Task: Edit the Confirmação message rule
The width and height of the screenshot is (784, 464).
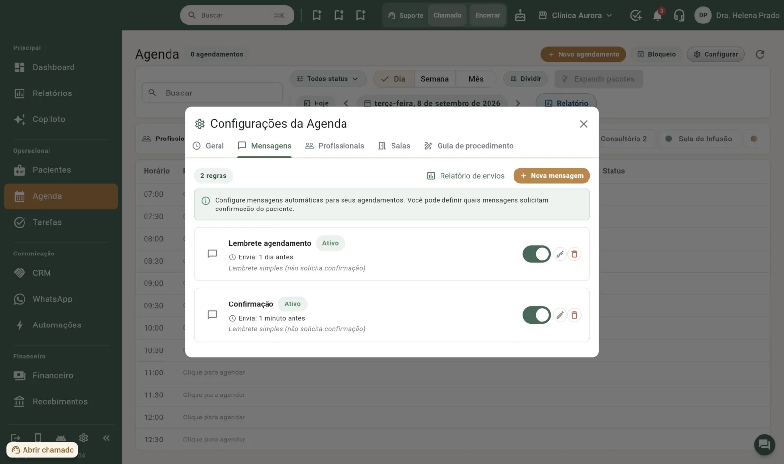Action: [x=560, y=315]
